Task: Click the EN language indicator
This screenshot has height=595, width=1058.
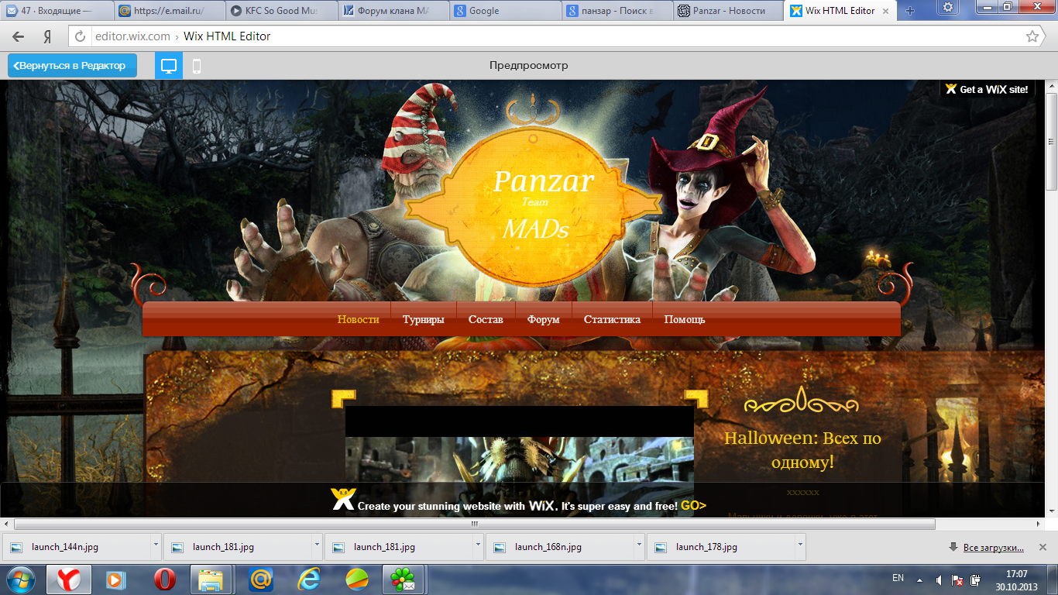Action: pyautogui.click(x=898, y=578)
